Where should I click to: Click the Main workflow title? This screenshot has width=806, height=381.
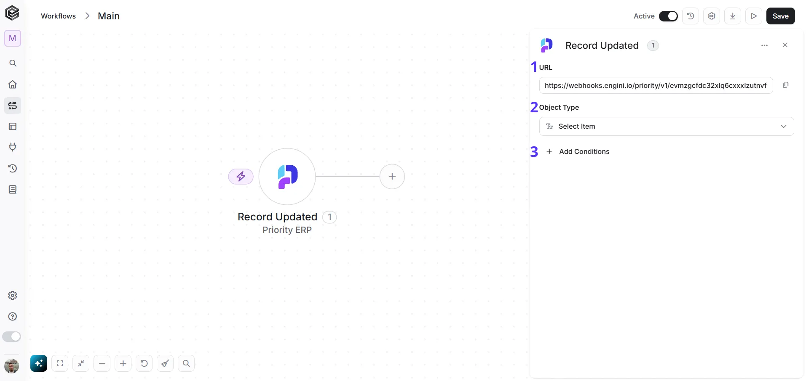(x=109, y=16)
